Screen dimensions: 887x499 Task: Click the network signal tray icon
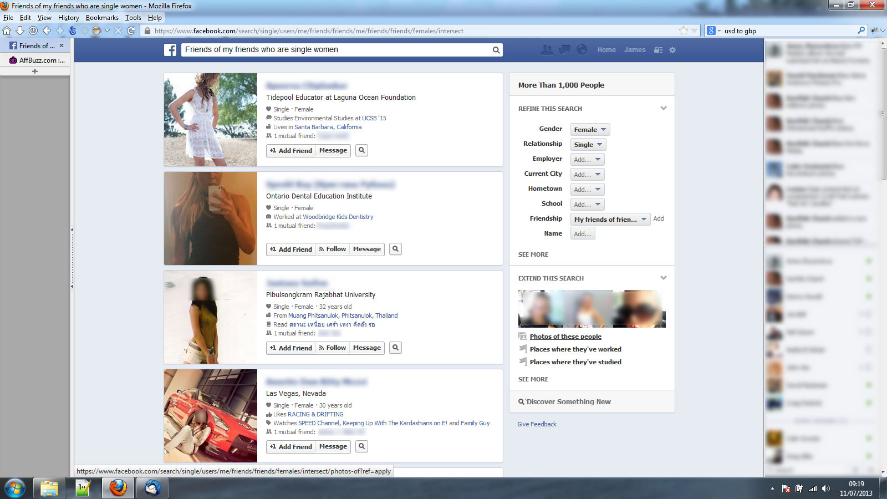813,488
